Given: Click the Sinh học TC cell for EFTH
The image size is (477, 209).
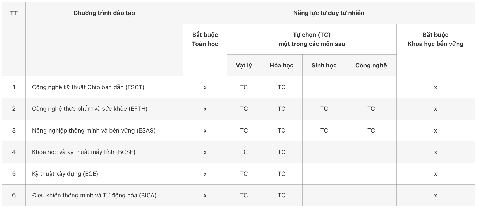Looking at the screenshot, I should 324,109.
